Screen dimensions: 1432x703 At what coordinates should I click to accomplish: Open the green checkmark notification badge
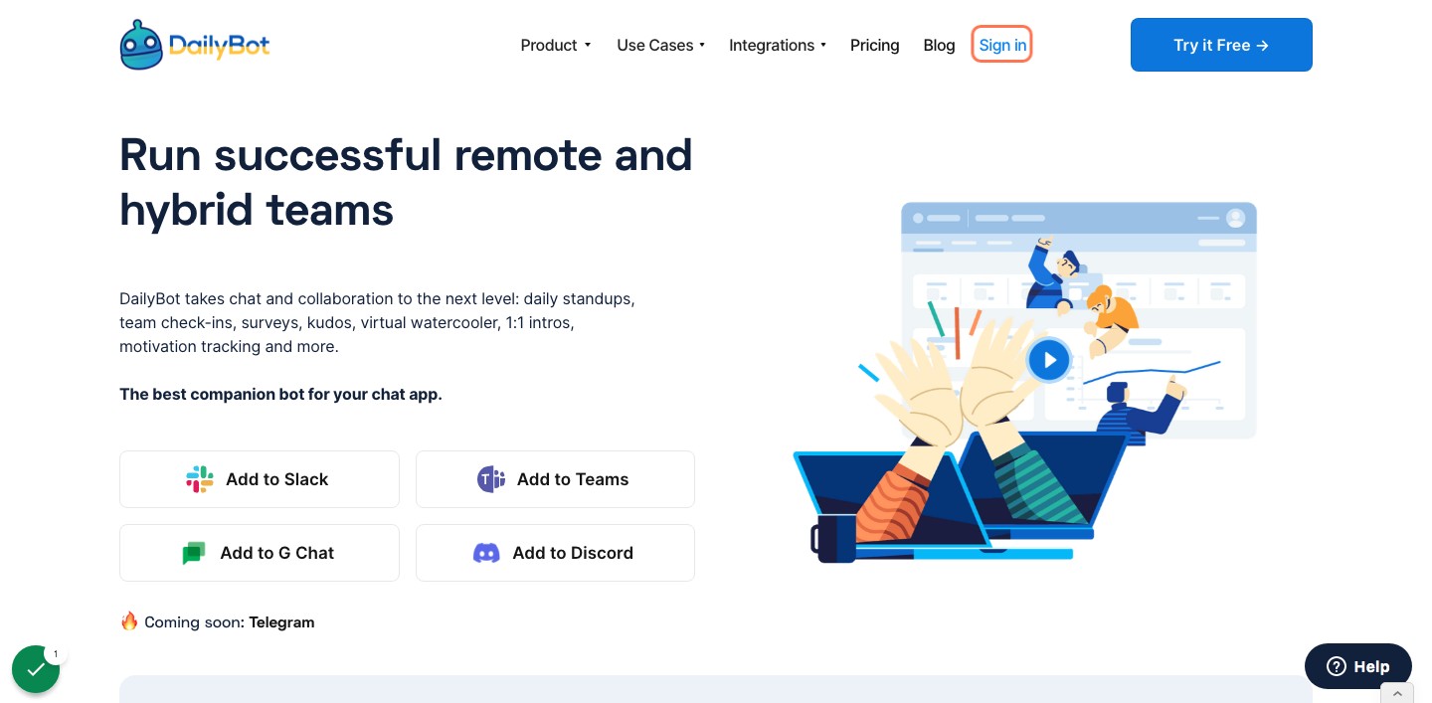36,669
